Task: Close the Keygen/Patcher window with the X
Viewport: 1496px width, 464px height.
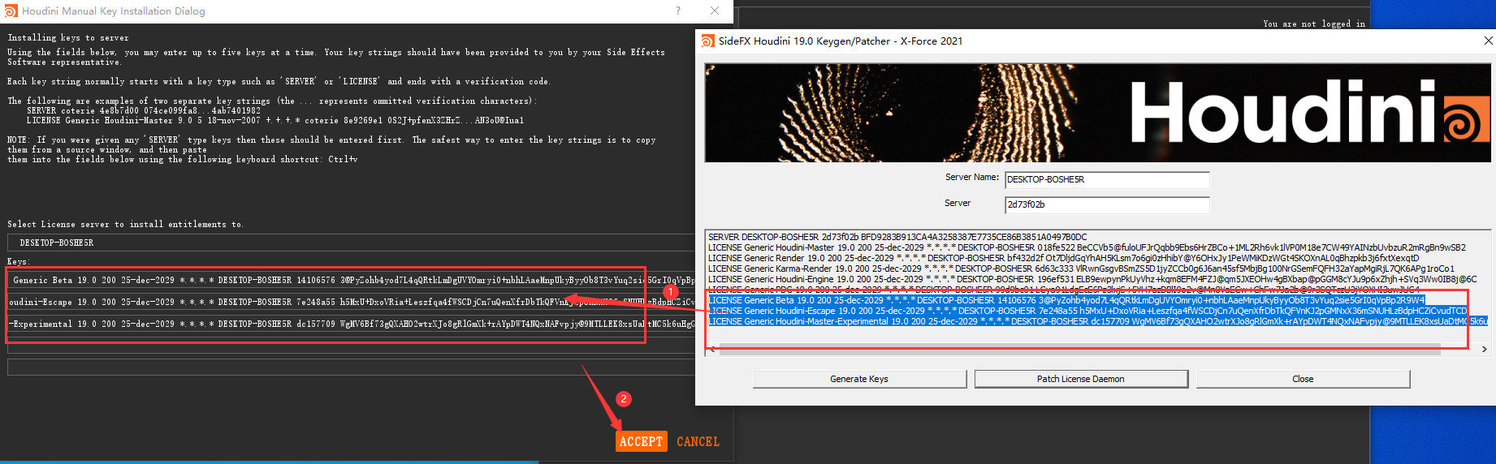Action: tap(1488, 41)
